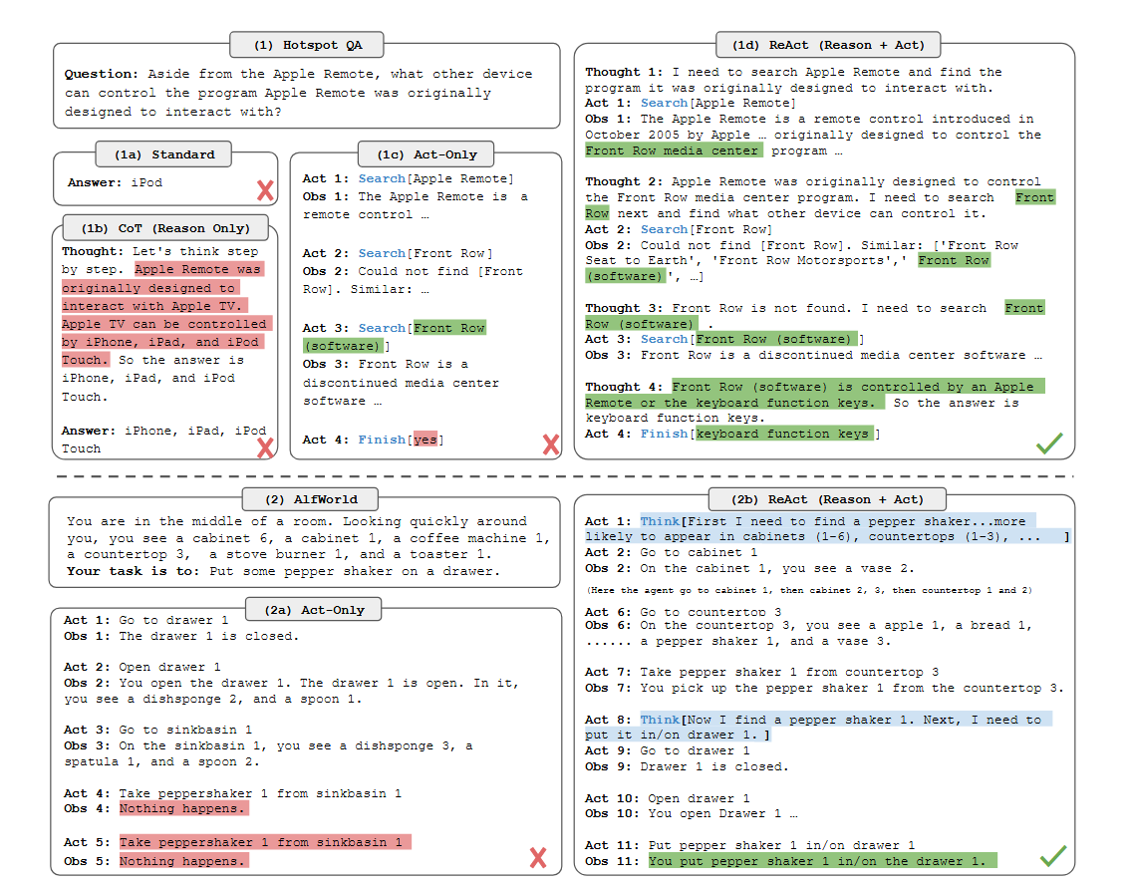
Task: Click blue 'Think' in Act 1 of (2b) ReAct
Action: point(660,521)
